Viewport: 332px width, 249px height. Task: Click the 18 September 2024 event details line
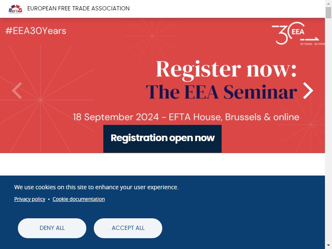pos(186,117)
